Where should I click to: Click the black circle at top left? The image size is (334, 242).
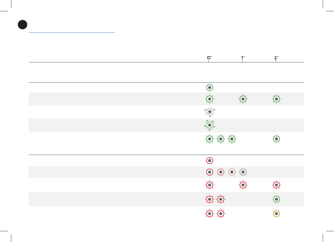point(23,24)
